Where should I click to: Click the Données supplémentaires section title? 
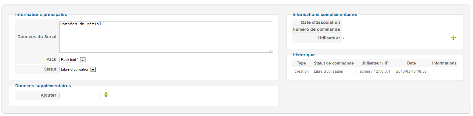pos(43,86)
